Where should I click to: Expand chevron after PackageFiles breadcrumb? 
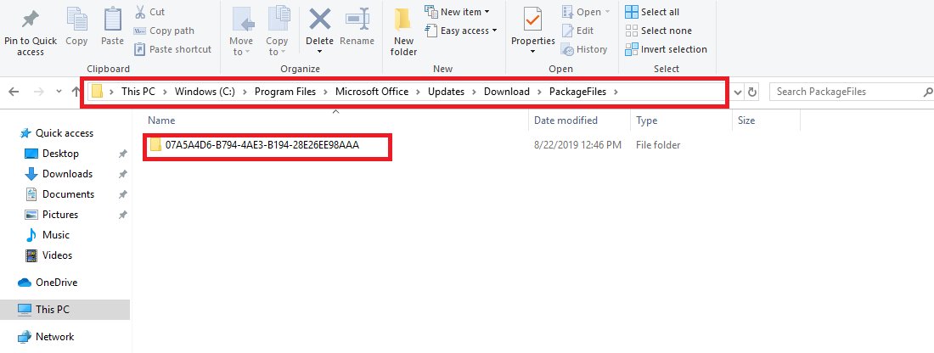coord(616,92)
